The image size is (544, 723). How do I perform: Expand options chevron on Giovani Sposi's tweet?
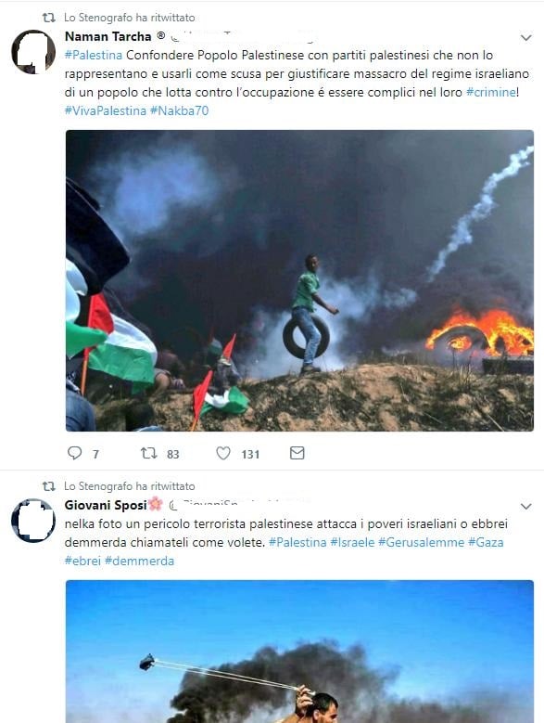(526, 506)
